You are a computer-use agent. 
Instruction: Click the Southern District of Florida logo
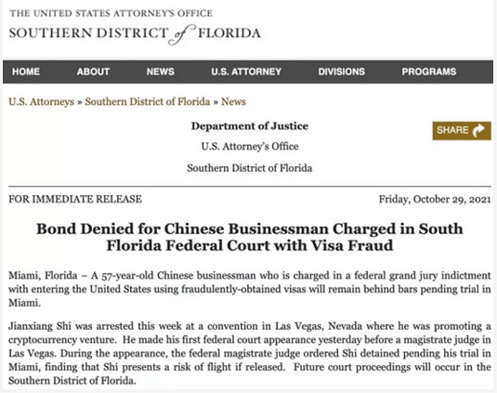[135, 33]
